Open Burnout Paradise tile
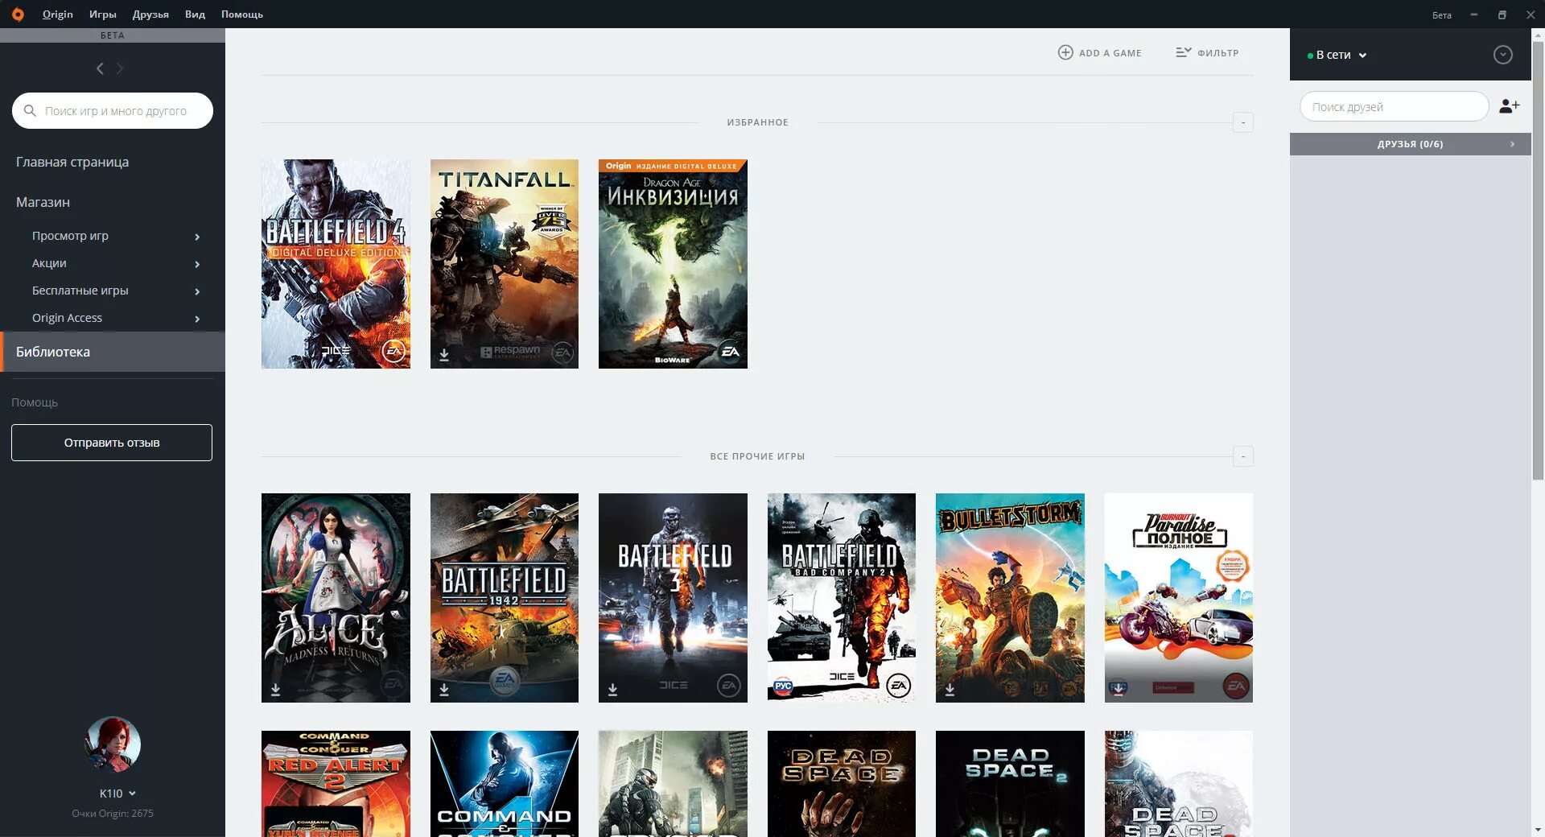 coord(1179,598)
